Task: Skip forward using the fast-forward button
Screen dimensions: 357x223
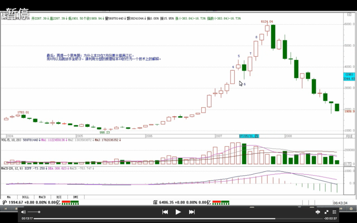Action: pyautogui.click(x=192, y=212)
